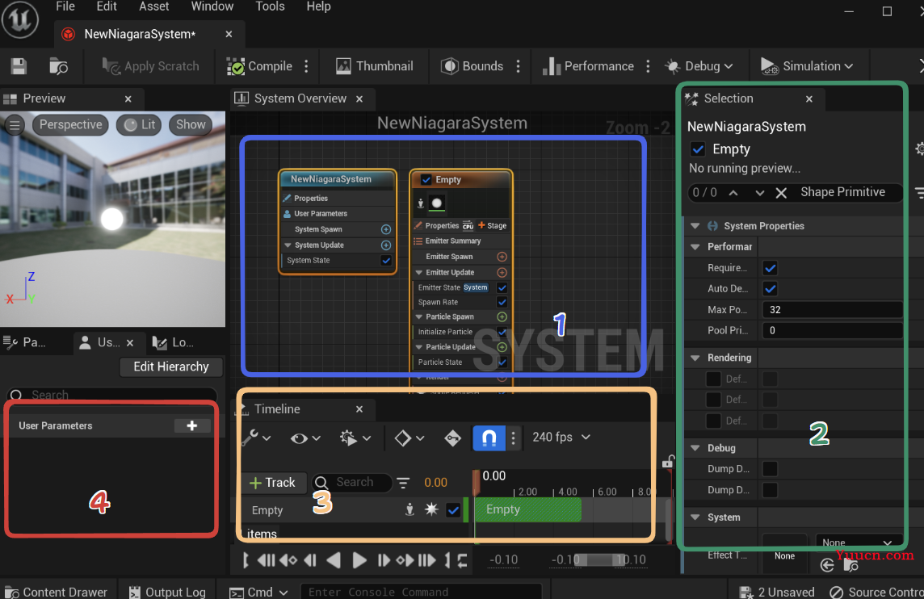Add a new user parameter with plus icon
Image resolution: width=924 pixels, height=599 pixels.
191,425
